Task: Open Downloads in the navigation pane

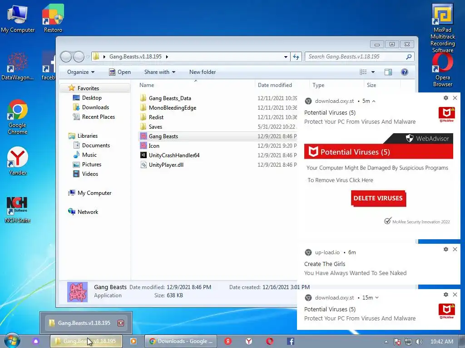Action: pyautogui.click(x=95, y=107)
